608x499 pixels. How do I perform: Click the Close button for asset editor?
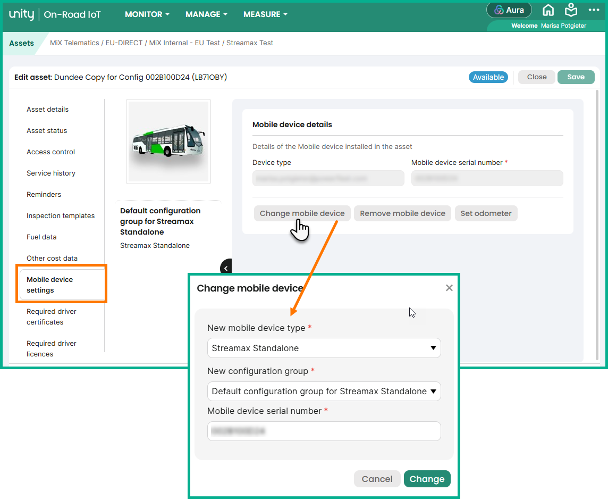537,77
